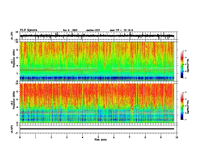Click the "ch.1(V)" waveform axis label
The width and height of the screenshot is (199, 154).
point(12,36)
